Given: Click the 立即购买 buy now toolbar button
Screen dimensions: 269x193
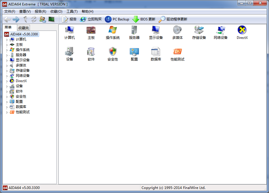Looking at the screenshot, I should [91, 19].
